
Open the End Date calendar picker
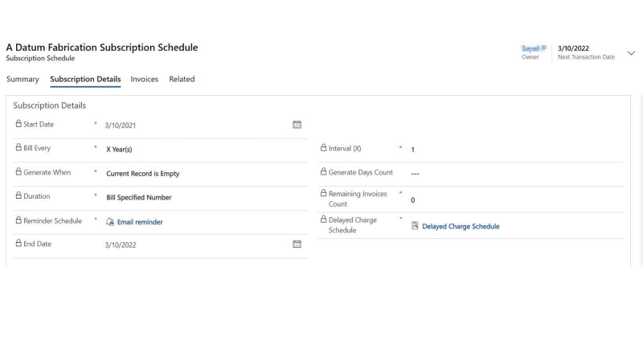tap(297, 244)
